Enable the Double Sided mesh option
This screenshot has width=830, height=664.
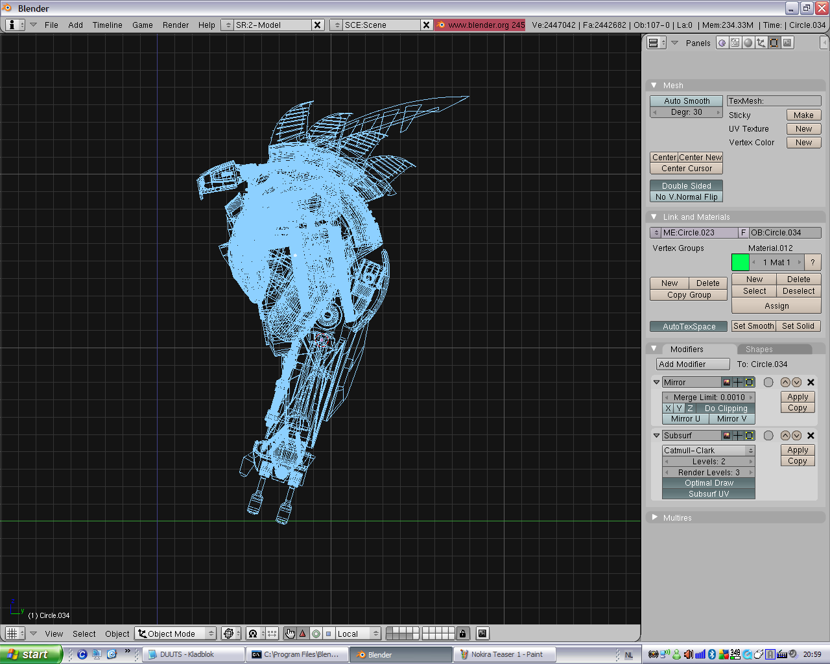(686, 186)
